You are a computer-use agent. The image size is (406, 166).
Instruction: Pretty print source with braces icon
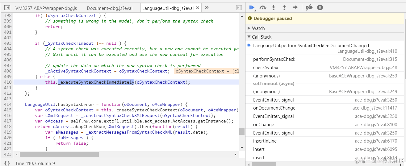click(x=8, y=163)
